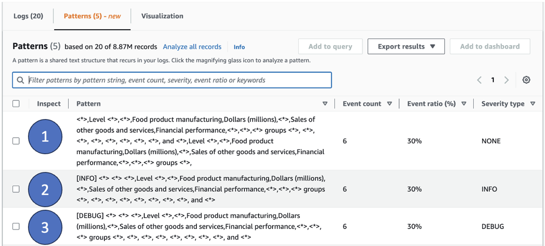Click the search magnifier in filter box

click(x=21, y=80)
